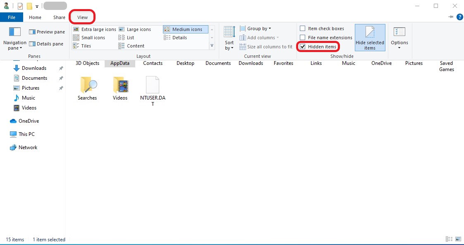This screenshot has height=245, width=464.
Task: Enable File name extensions
Action: [303, 37]
